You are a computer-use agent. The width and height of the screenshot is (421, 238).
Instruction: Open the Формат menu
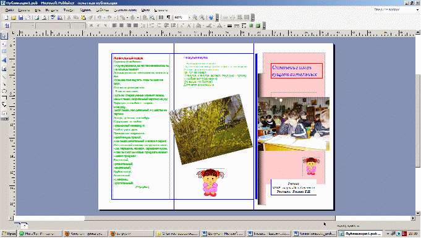69,10
